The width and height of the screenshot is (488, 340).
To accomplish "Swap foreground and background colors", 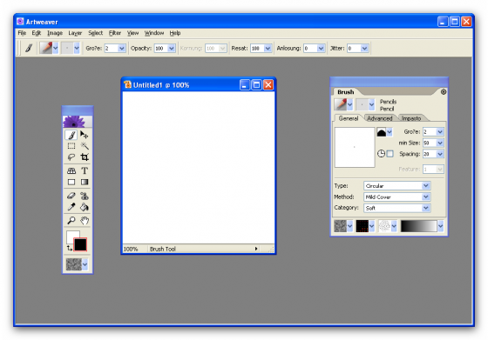I will tap(70, 248).
